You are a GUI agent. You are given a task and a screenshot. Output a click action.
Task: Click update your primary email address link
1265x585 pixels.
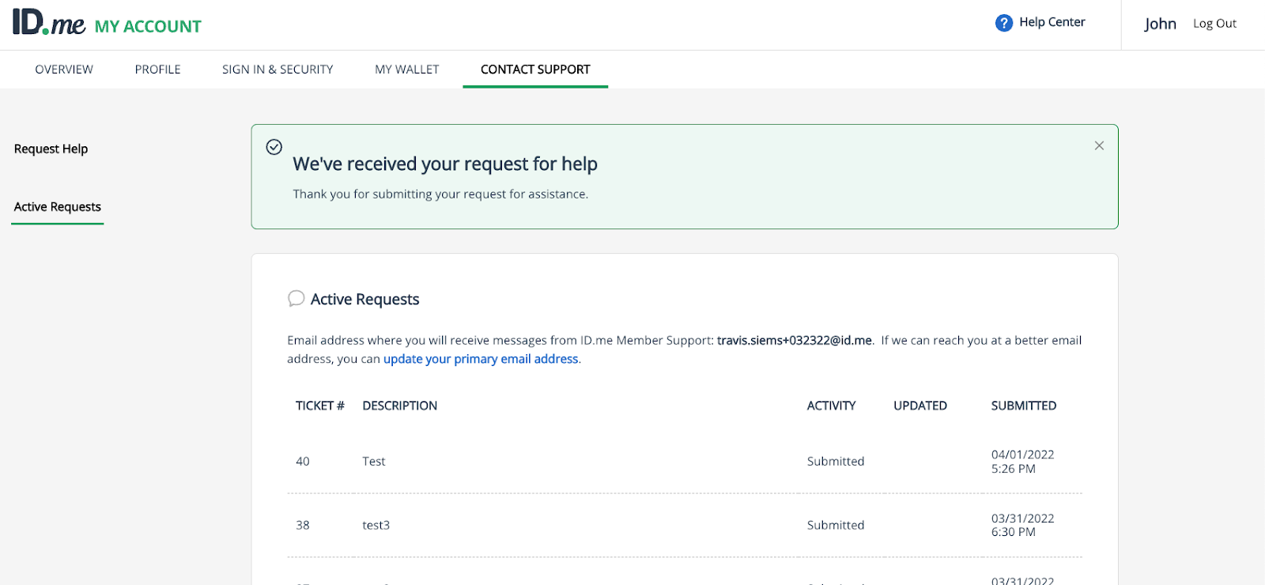coord(481,359)
